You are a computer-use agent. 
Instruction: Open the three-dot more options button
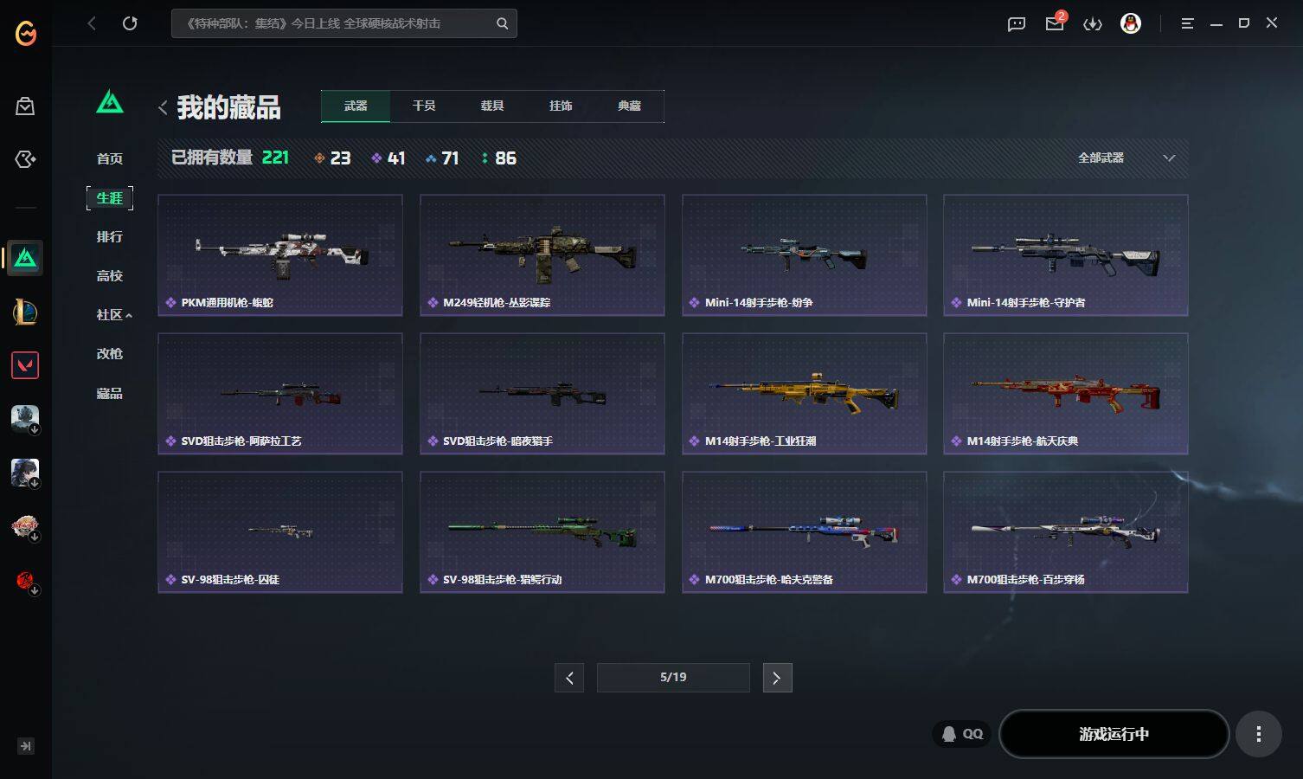(x=1258, y=734)
